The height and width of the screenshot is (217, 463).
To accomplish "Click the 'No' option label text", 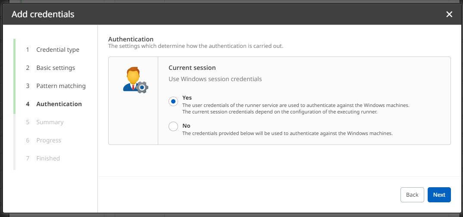I will pos(186,126).
